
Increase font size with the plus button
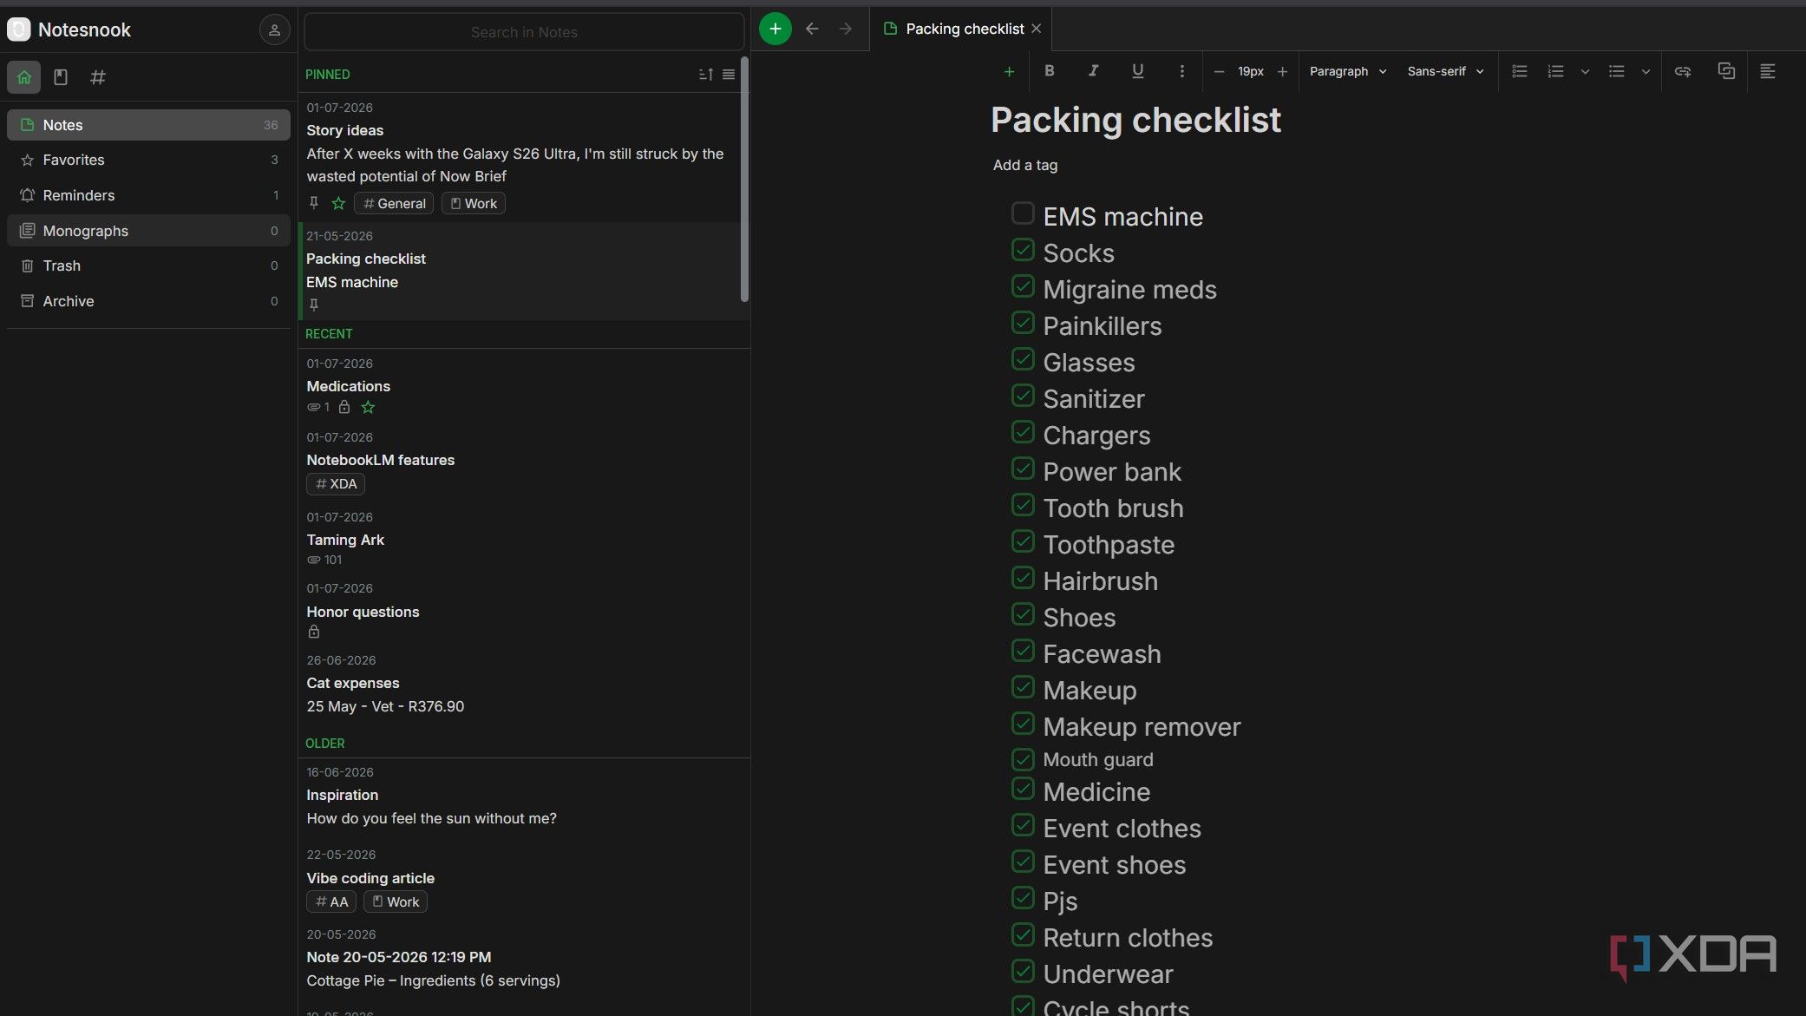point(1283,71)
